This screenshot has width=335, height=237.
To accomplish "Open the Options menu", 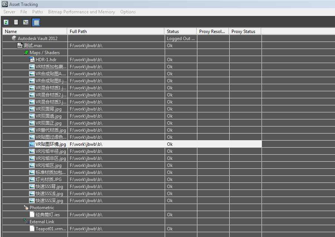I will pos(128,12).
